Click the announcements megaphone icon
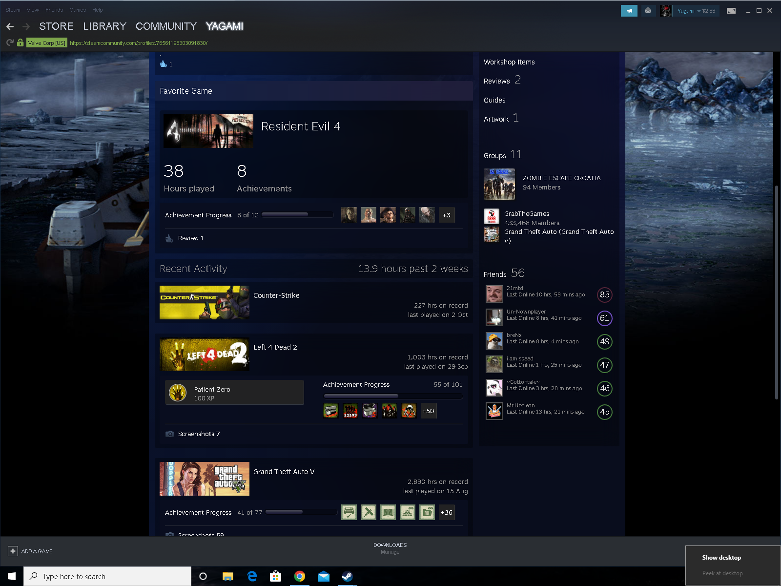Viewport: 781px width, 586px height. (x=629, y=11)
